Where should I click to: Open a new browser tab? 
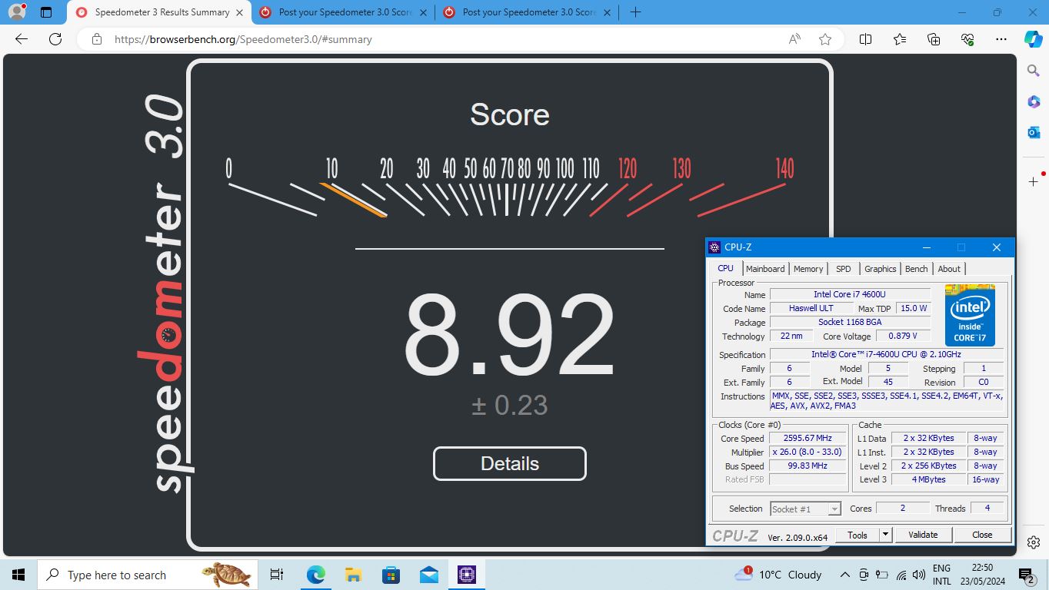pyautogui.click(x=635, y=12)
